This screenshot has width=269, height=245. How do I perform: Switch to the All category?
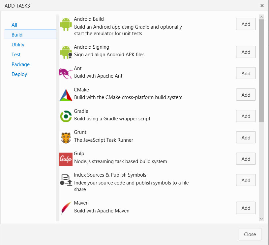point(15,25)
